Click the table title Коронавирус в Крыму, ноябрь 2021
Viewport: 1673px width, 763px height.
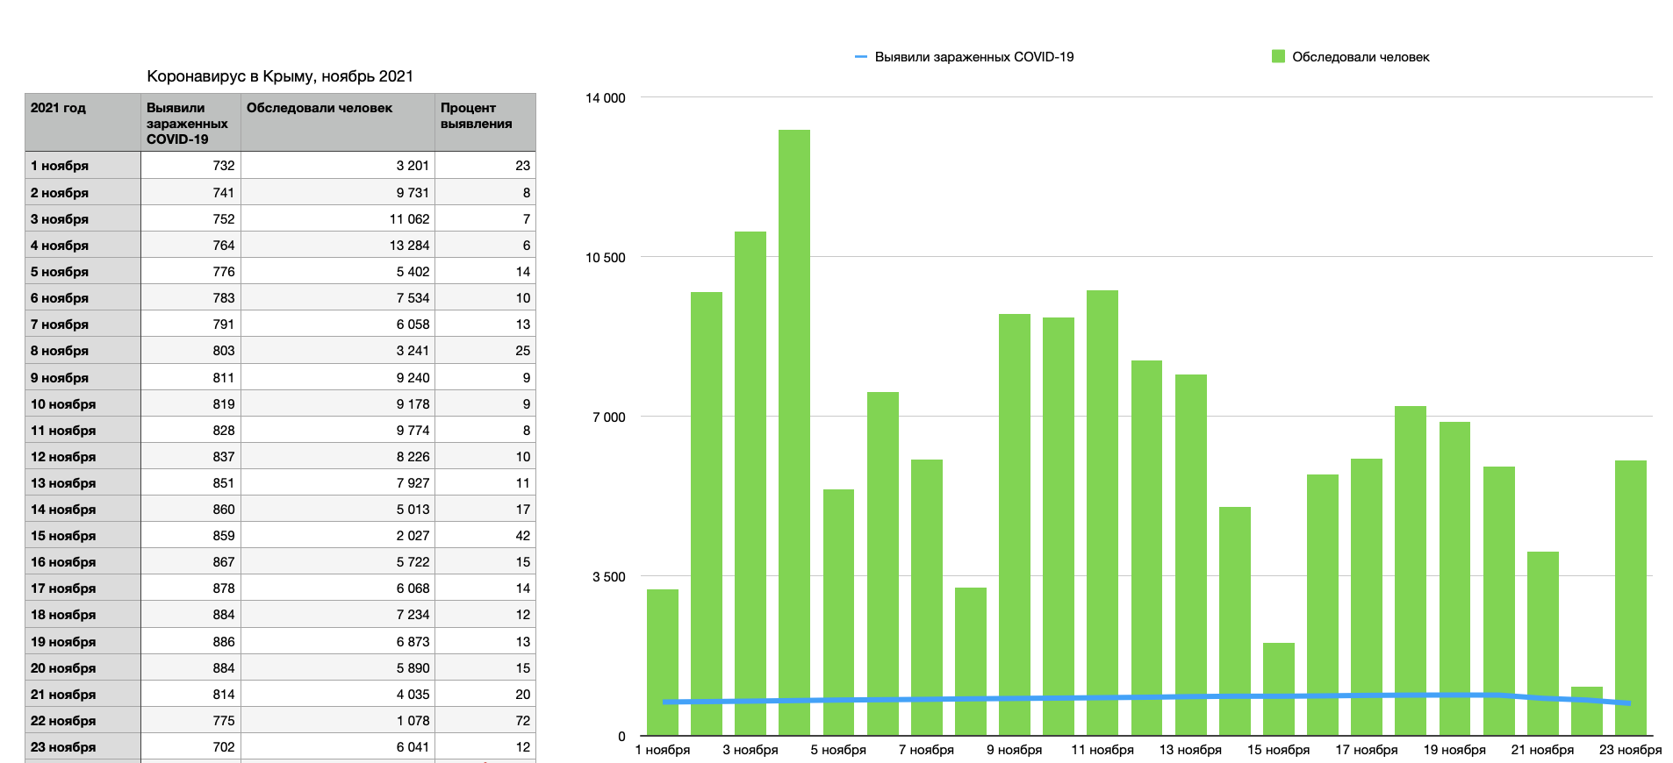(x=280, y=76)
